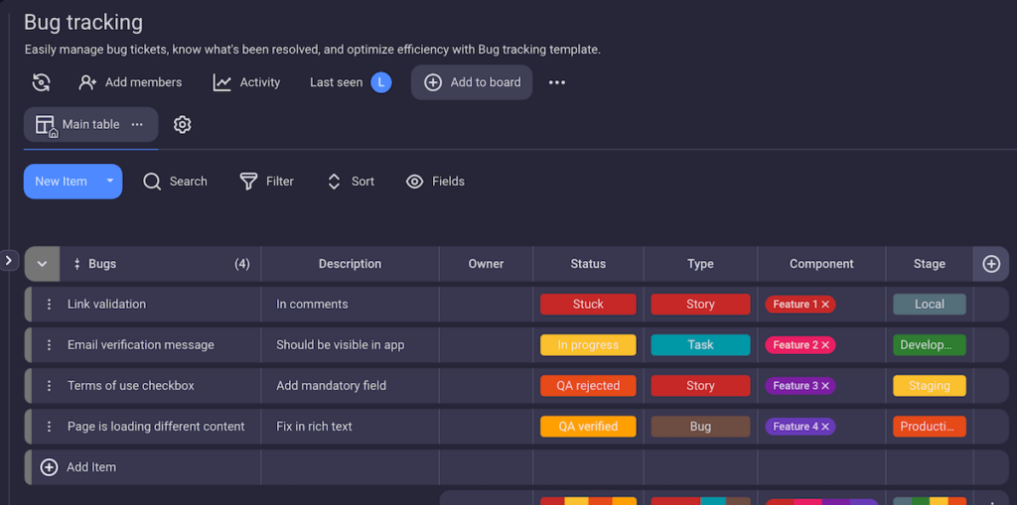Click the red Stuck status label
This screenshot has width=1017, height=505.
point(588,305)
